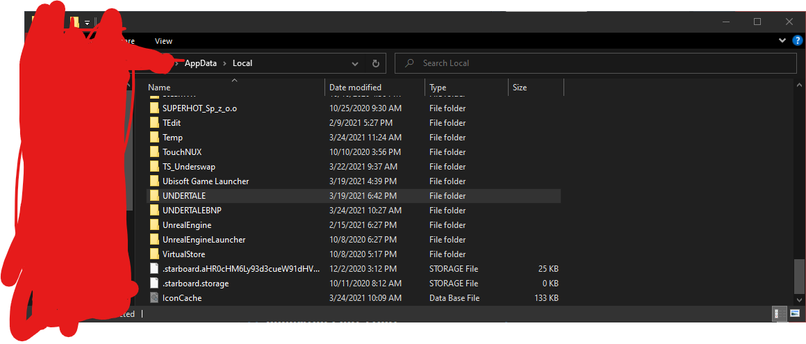Image resolution: width=806 pixels, height=344 pixels.
Task: Click the .starboard.storage file icon
Action: pyautogui.click(x=154, y=284)
